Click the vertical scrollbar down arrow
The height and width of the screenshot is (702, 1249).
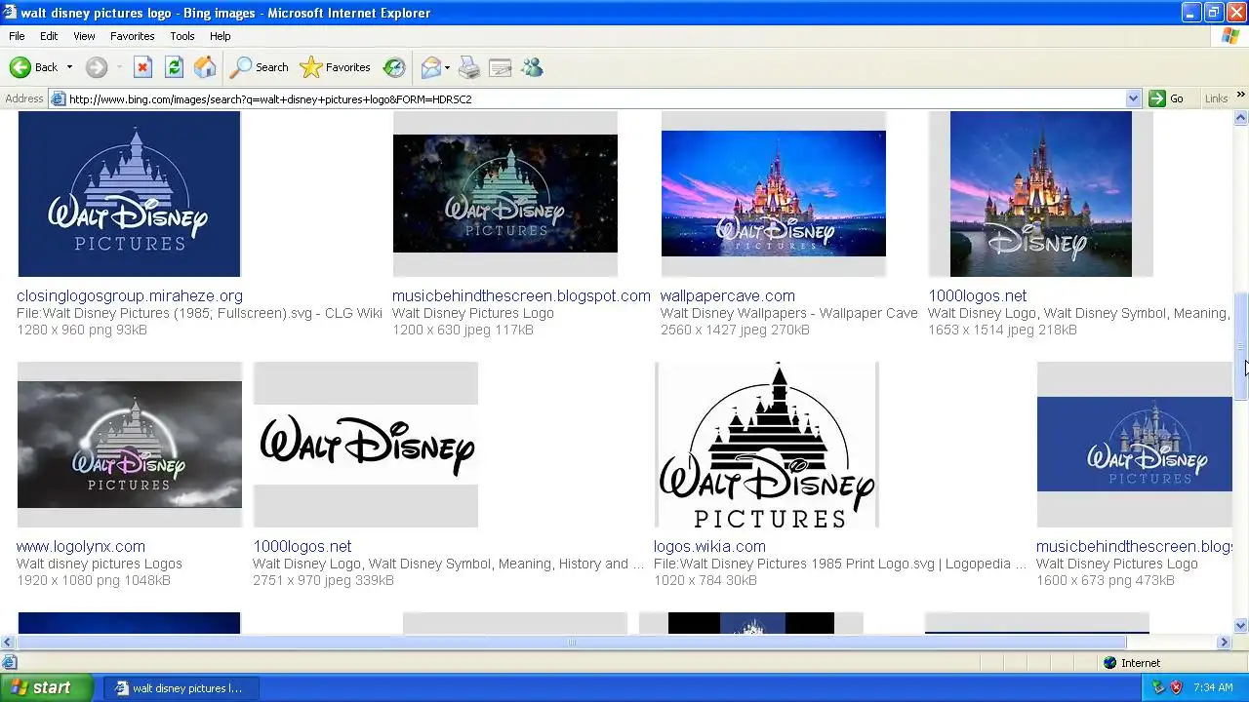click(1241, 626)
